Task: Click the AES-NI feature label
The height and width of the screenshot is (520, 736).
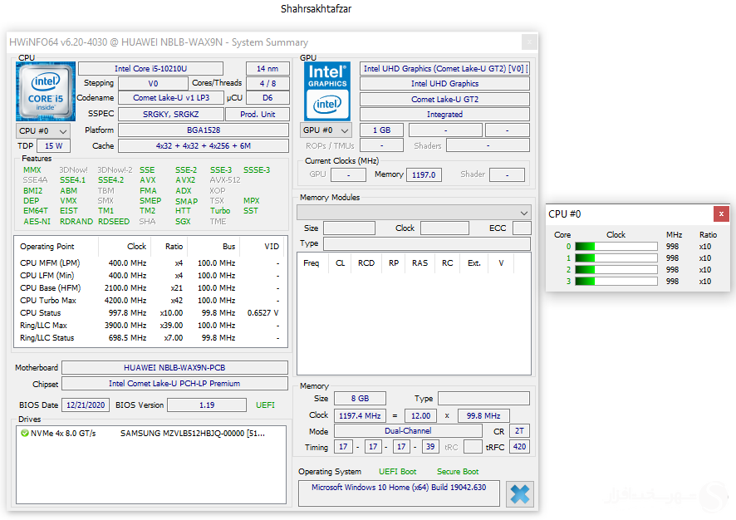Action: click(37, 222)
